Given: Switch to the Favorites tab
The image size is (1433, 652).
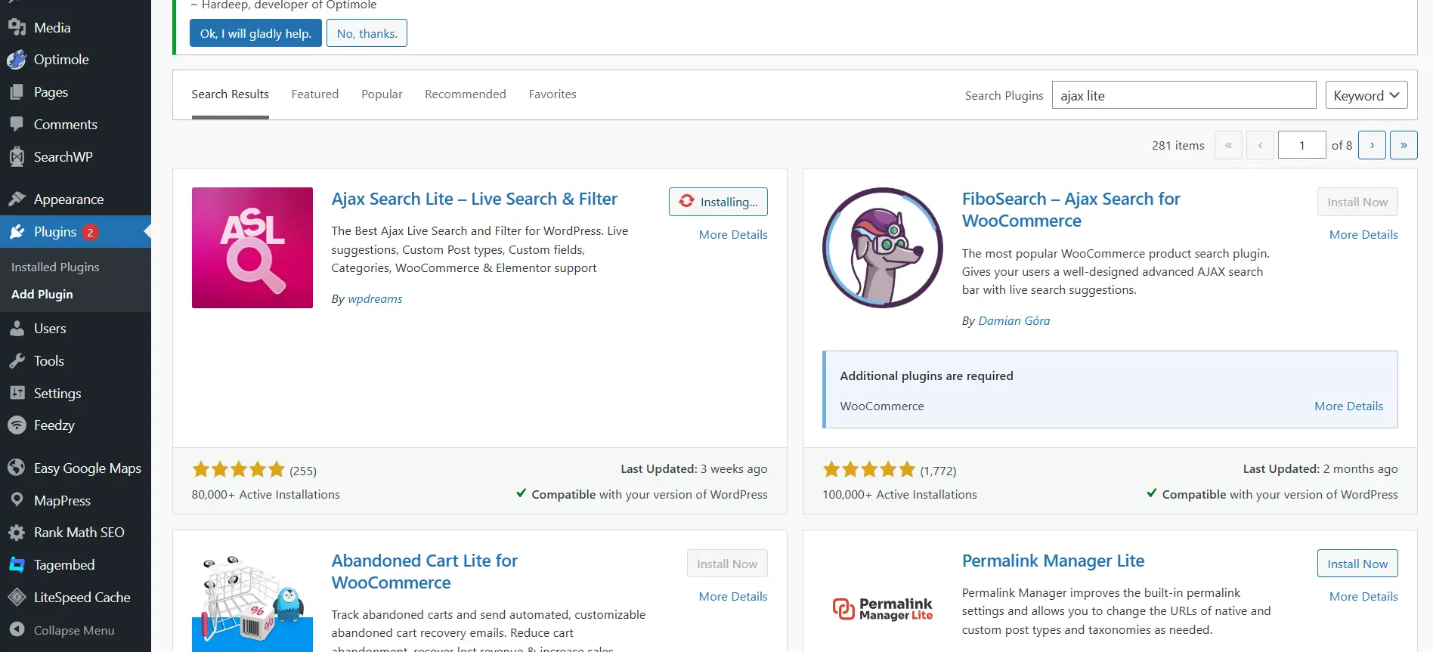Looking at the screenshot, I should [x=552, y=94].
